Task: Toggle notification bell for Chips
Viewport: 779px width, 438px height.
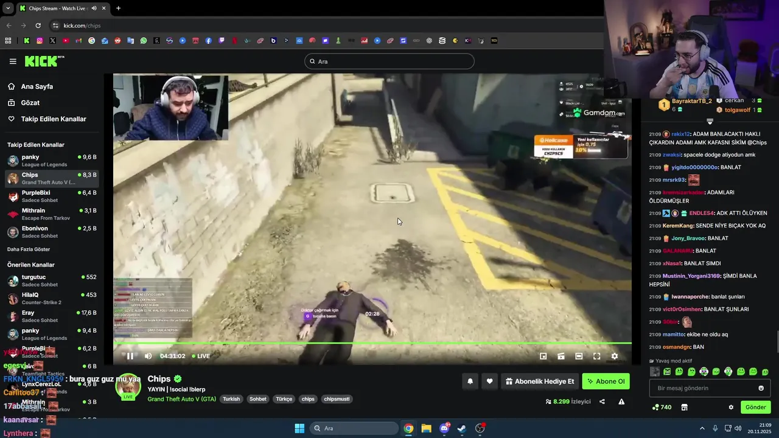Action: [470, 381]
